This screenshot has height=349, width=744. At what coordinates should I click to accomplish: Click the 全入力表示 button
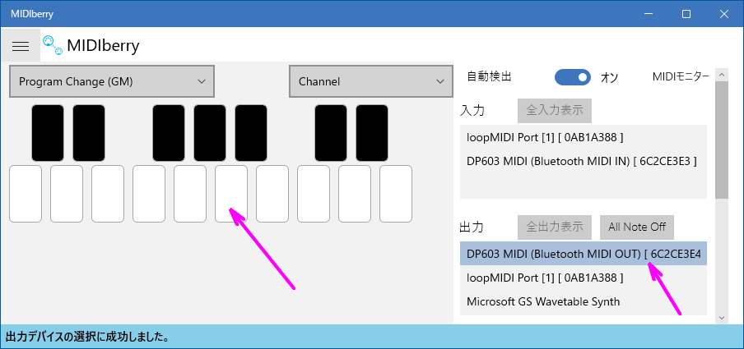tap(554, 110)
